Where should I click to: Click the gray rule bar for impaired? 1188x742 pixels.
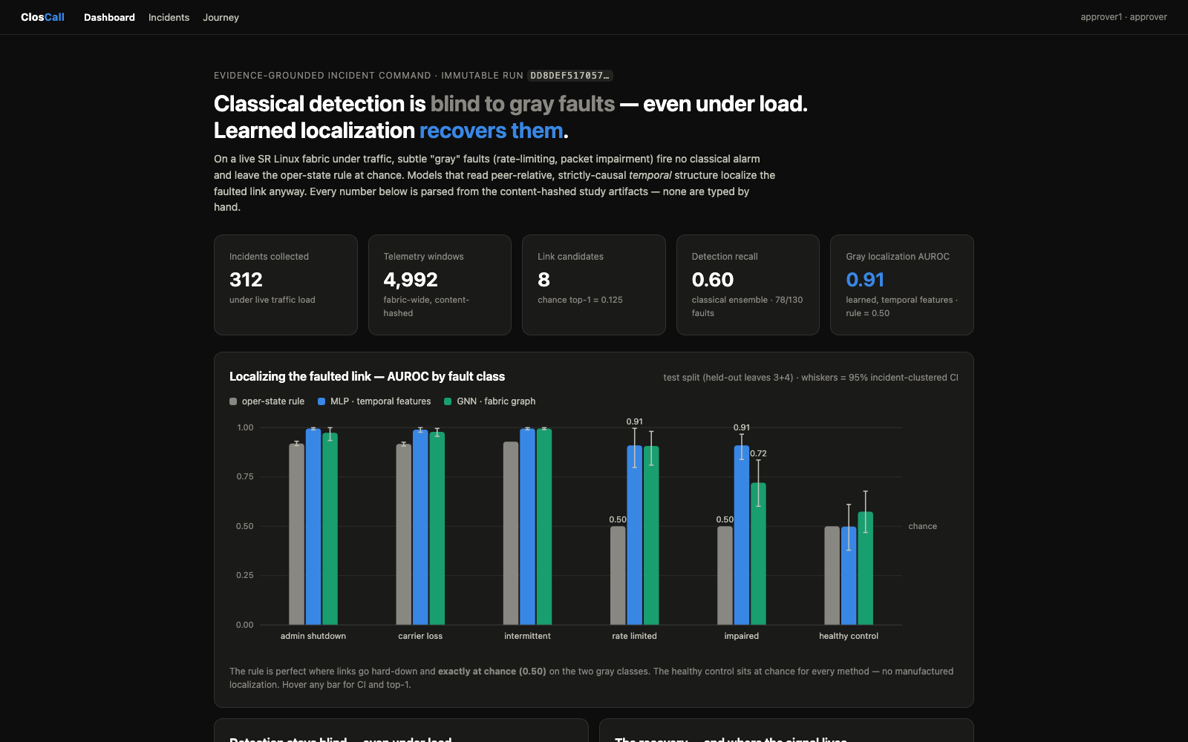click(725, 576)
